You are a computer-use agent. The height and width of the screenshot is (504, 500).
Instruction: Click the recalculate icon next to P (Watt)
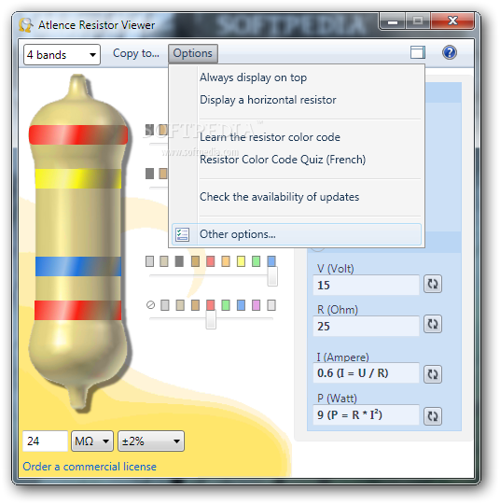point(433,416)
